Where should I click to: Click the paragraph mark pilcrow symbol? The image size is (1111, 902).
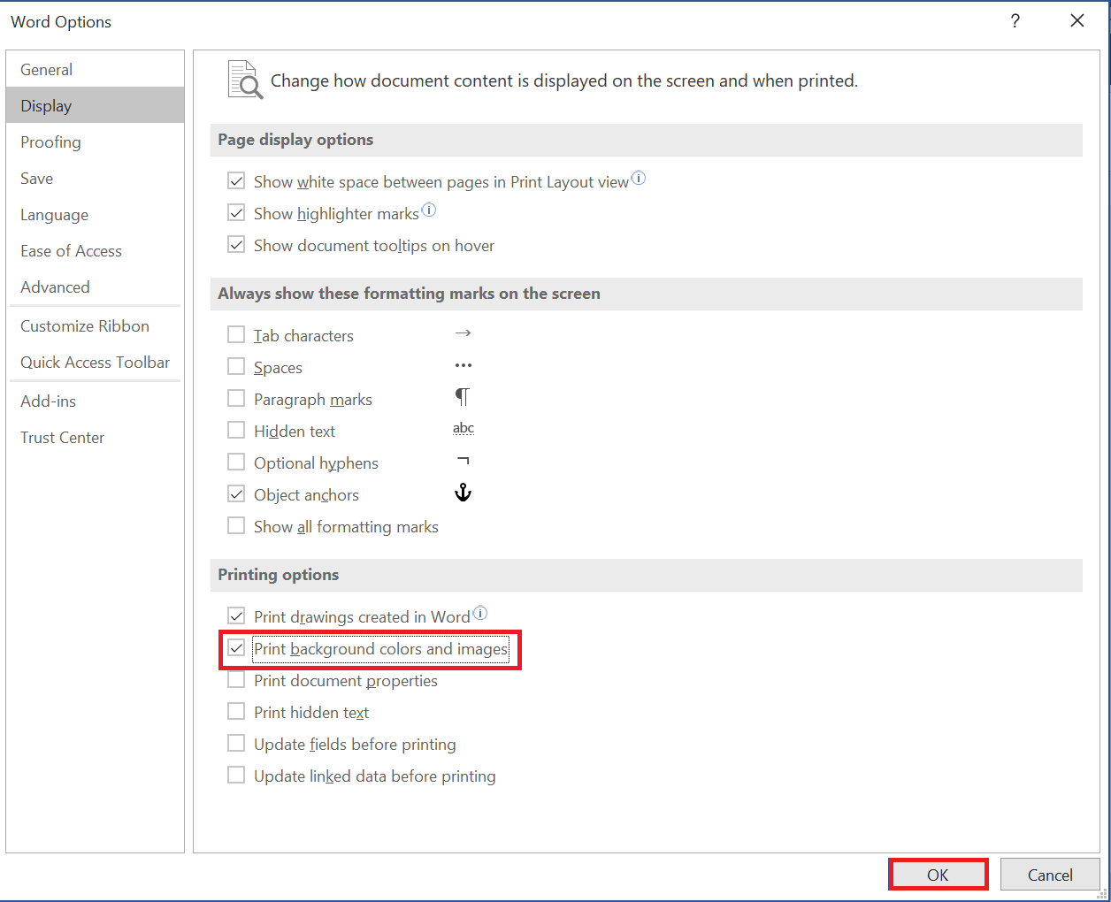coord(463,398)
